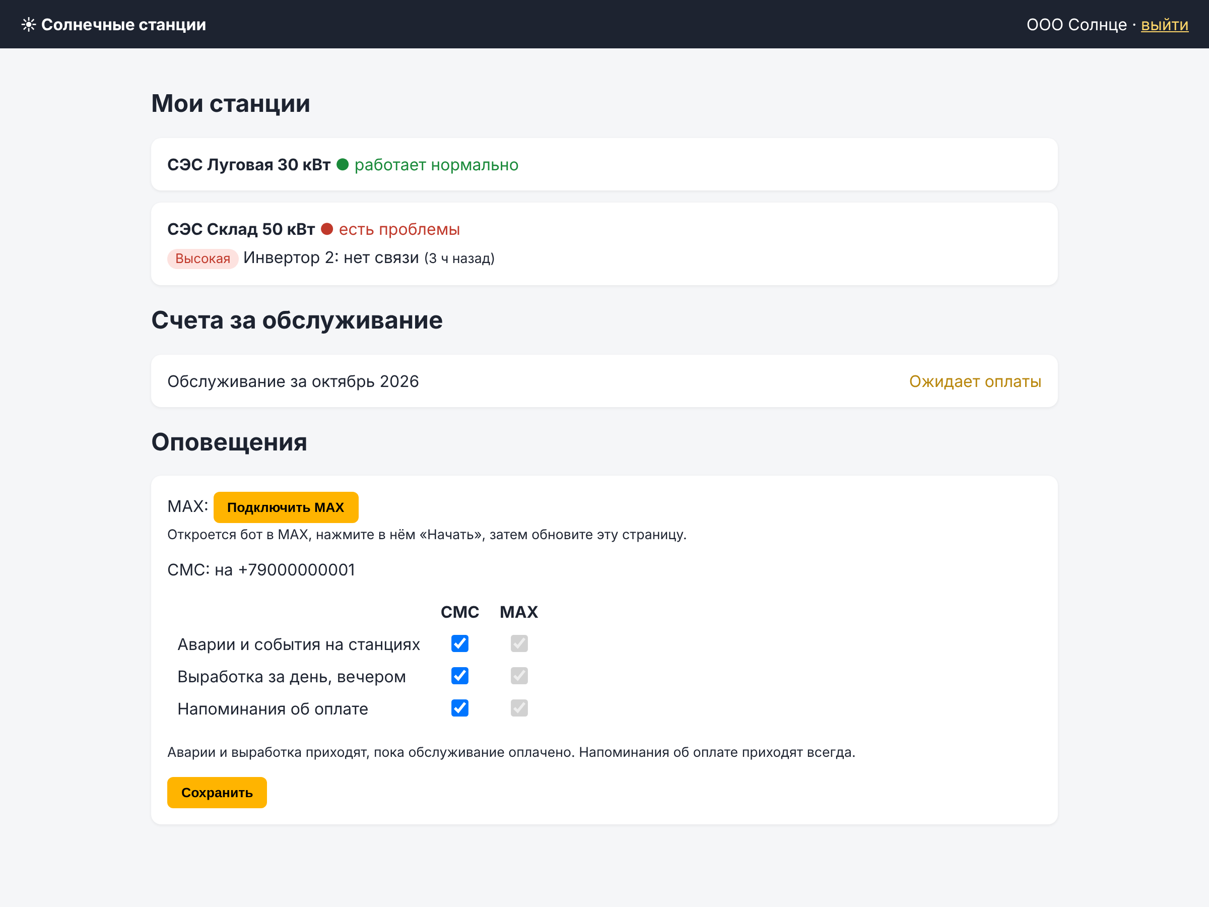1209x907 pixels.
Task: Click the Высокая severity badge
Action: click(x=203, y=258)
